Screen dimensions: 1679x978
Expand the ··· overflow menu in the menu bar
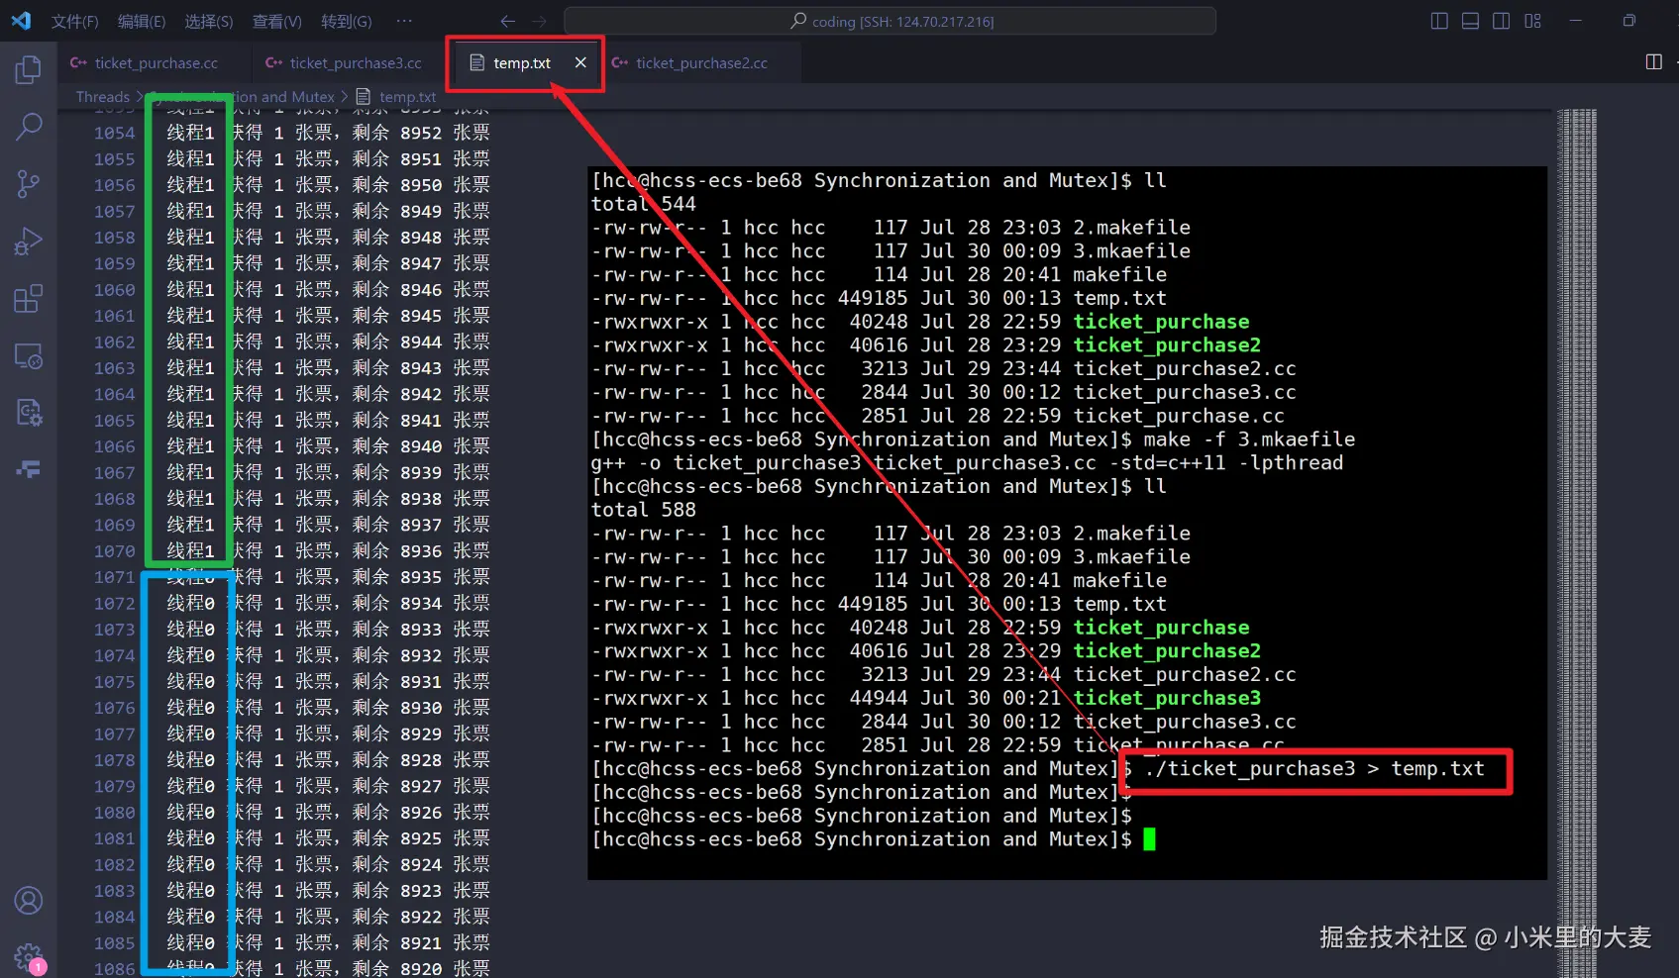coord(403,21)
